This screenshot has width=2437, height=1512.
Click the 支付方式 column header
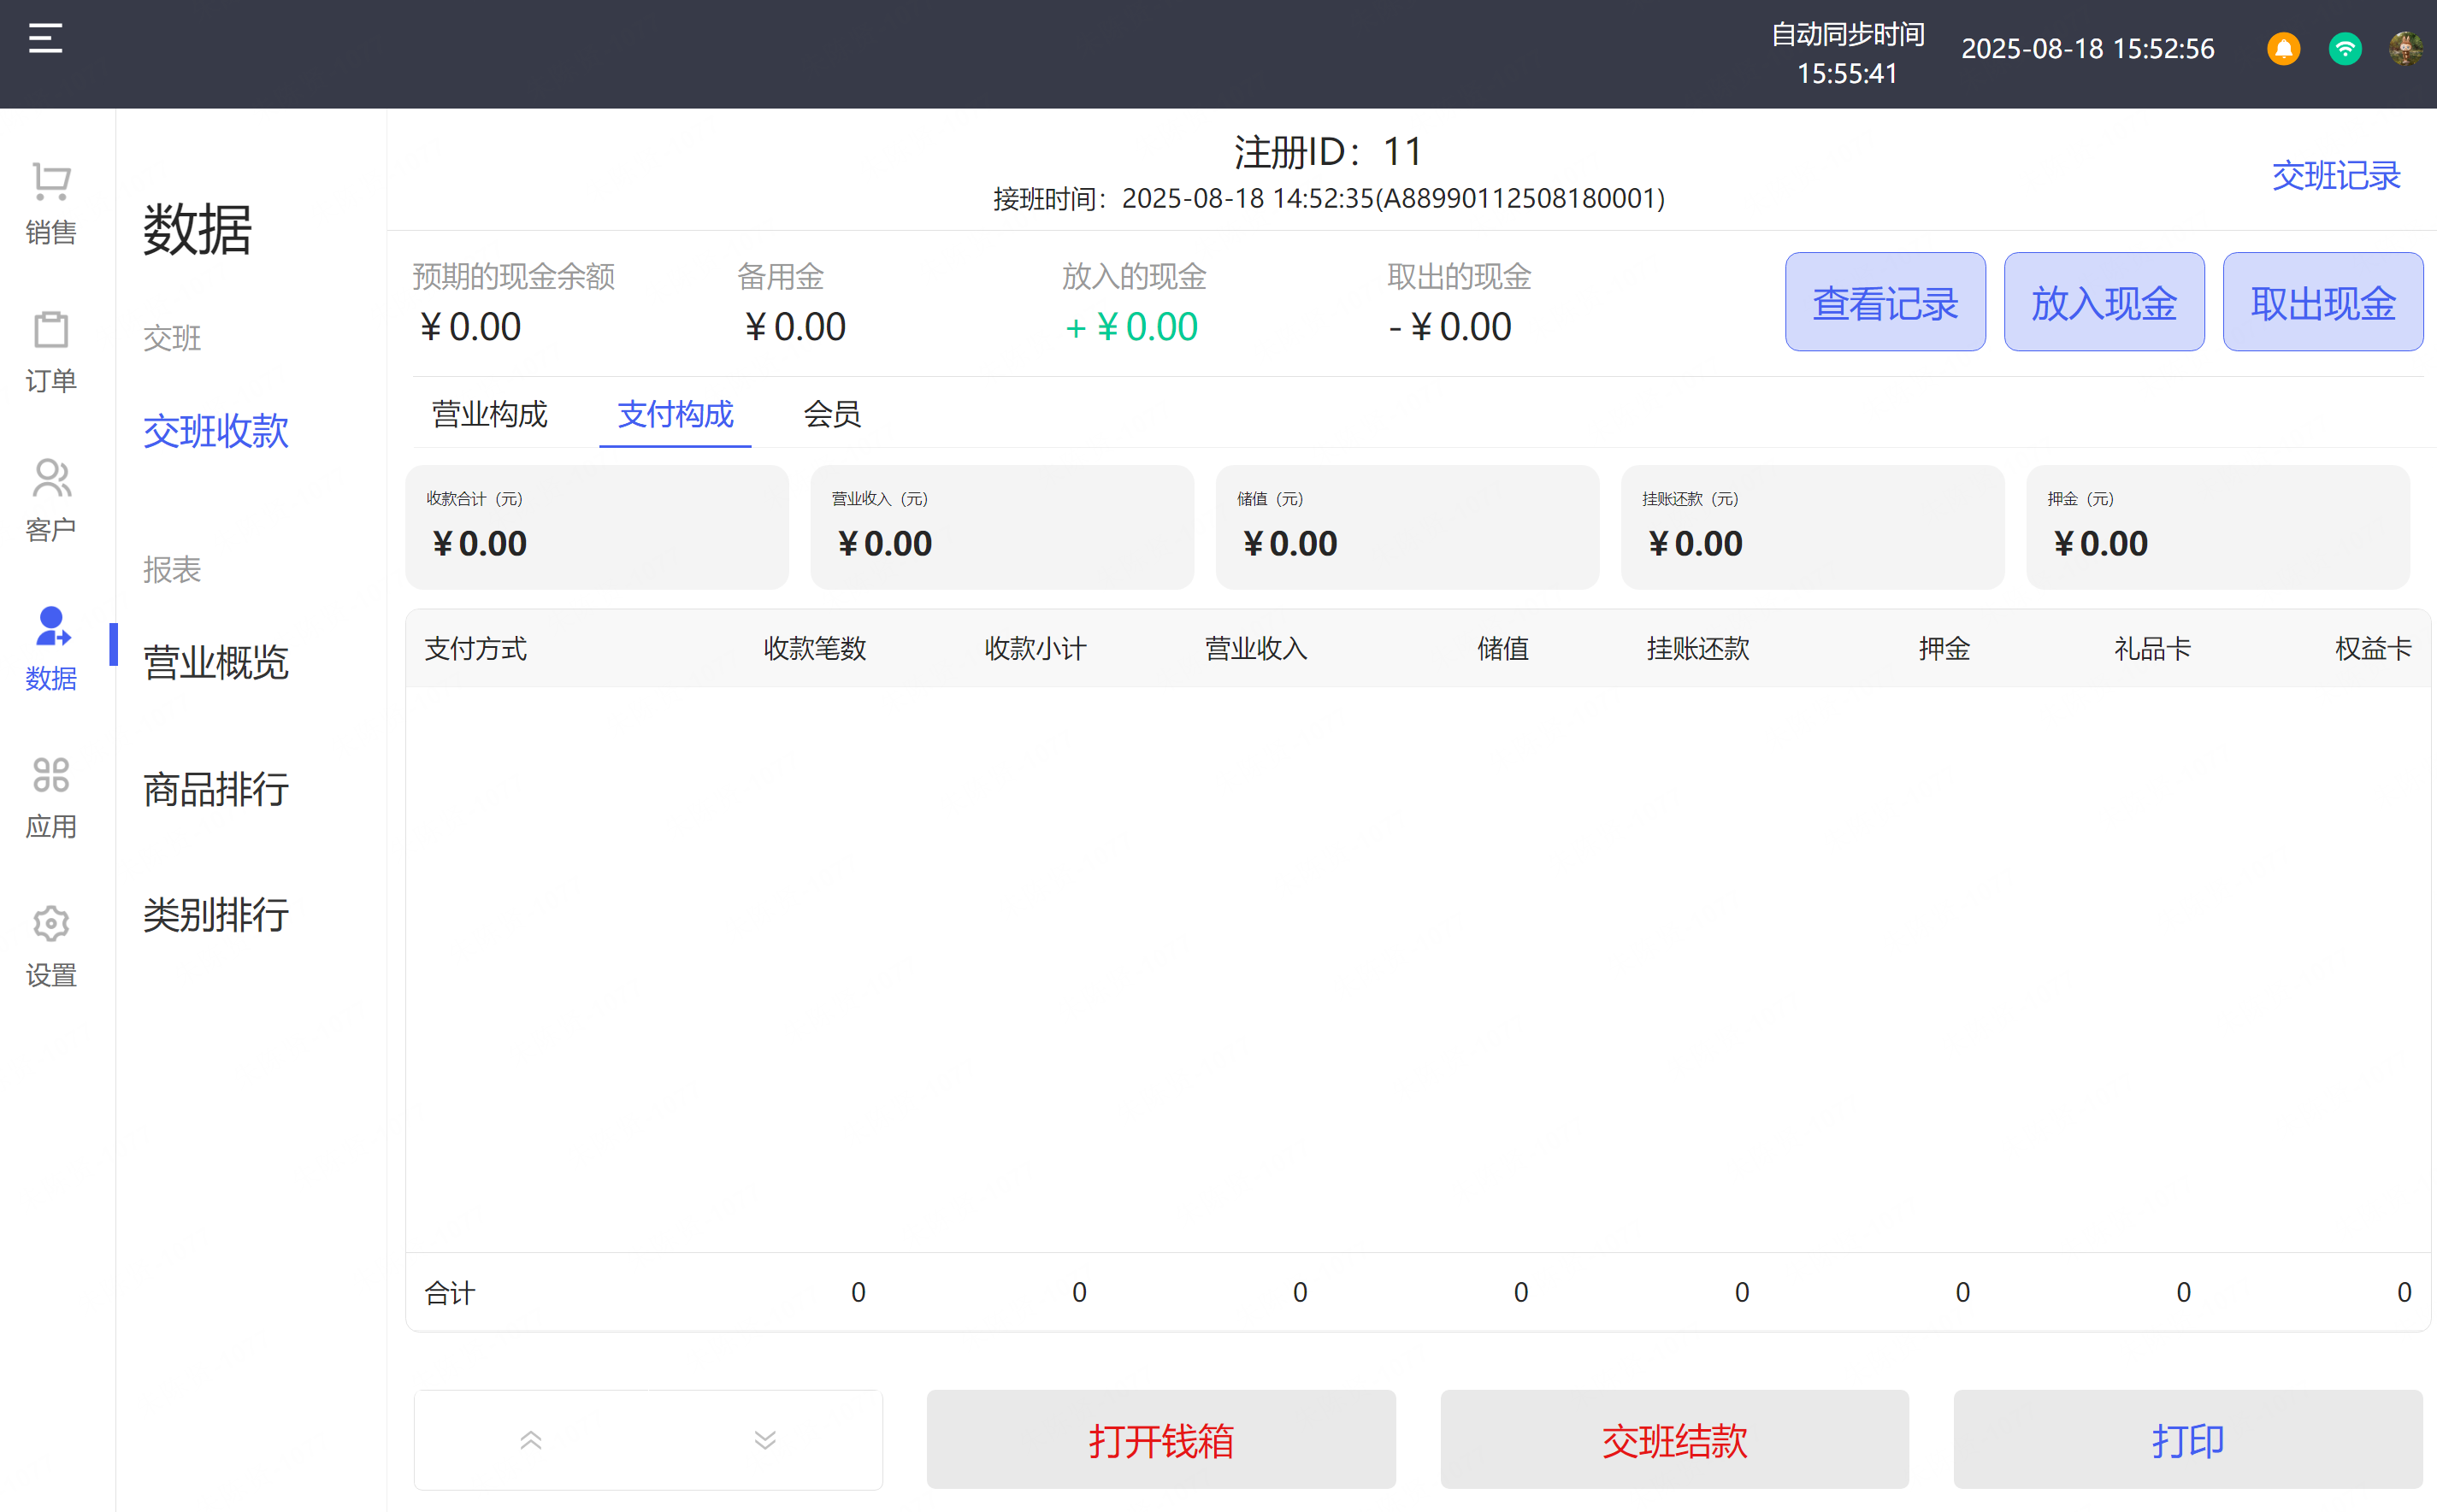coord(475,649)
